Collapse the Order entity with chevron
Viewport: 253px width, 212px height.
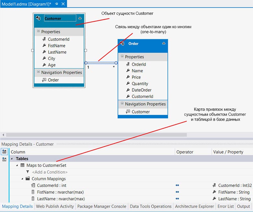(163, 43)
